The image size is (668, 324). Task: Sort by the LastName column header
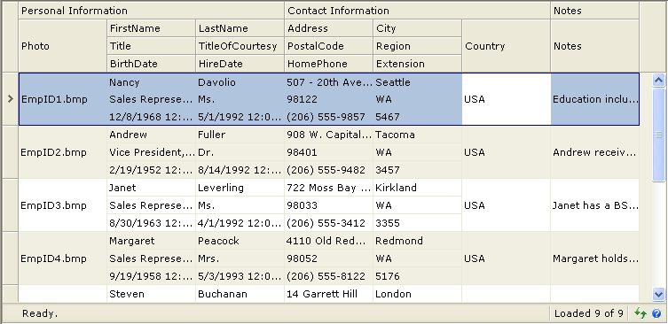pyautogui.click(x=240, y=28)
